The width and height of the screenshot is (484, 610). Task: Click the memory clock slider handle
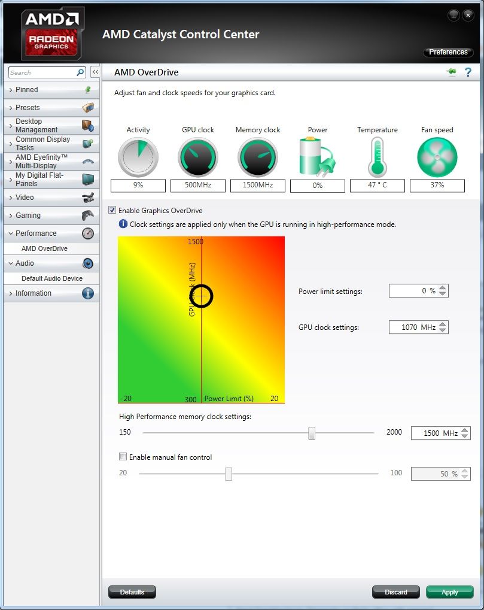click(x=312, y=433)
